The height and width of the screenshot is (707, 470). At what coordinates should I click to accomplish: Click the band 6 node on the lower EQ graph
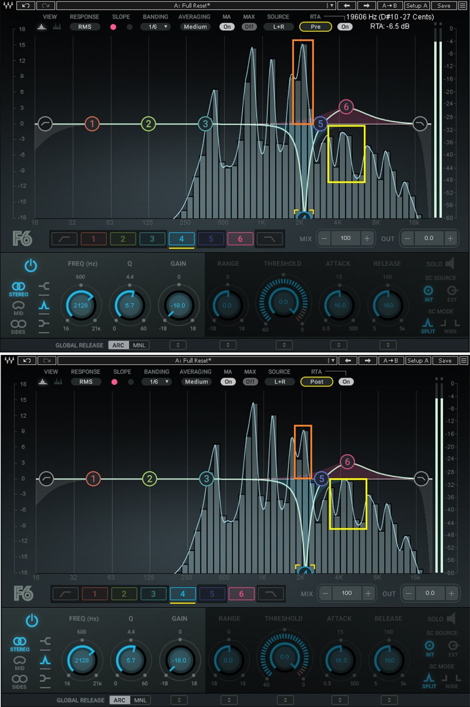click(347, 462)
